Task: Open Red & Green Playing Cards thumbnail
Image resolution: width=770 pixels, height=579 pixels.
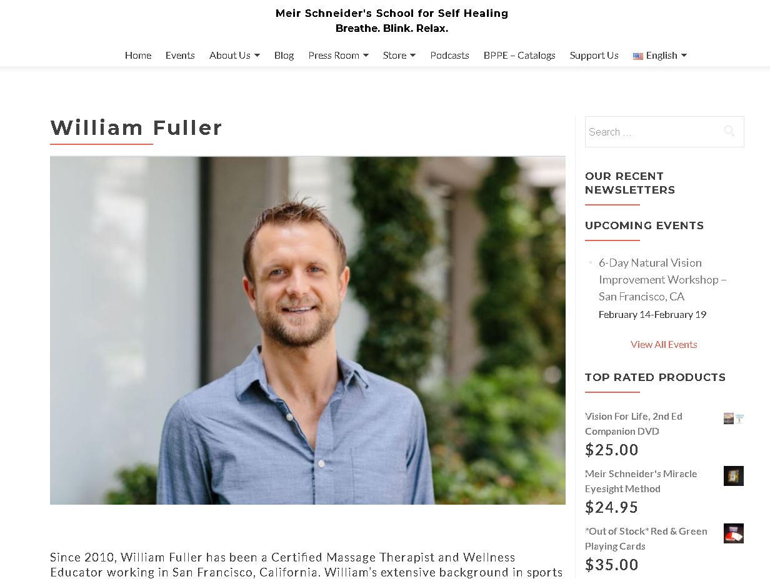Action: (734, 533)
